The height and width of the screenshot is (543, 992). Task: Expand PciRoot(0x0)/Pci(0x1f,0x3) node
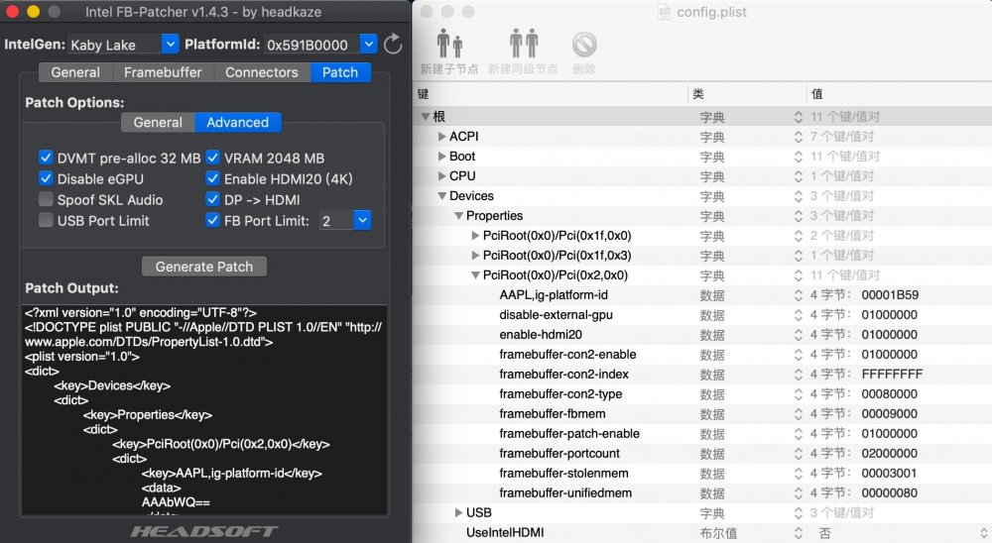point(475,256)
